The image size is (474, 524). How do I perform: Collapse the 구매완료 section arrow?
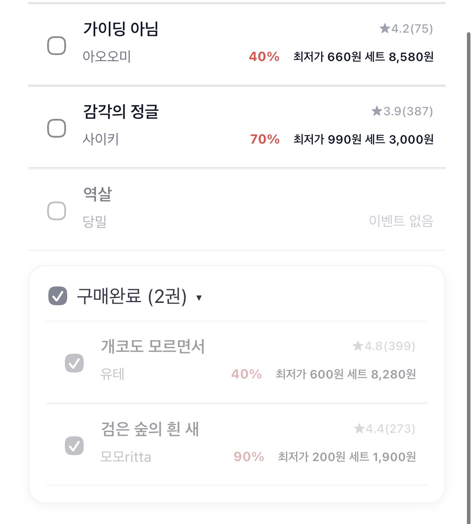(x=199, y=297)
